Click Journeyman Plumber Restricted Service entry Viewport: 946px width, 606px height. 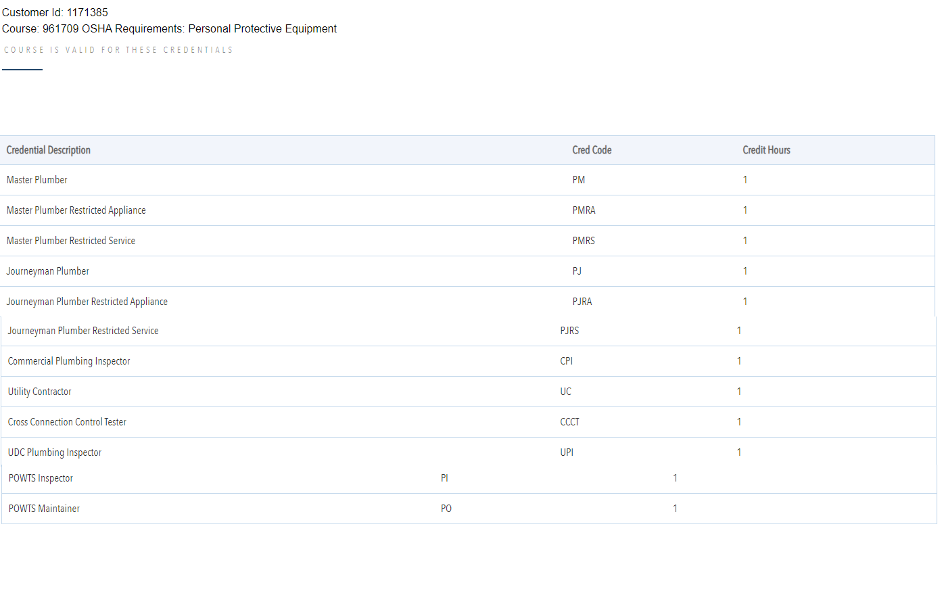(x=83, y=331)
